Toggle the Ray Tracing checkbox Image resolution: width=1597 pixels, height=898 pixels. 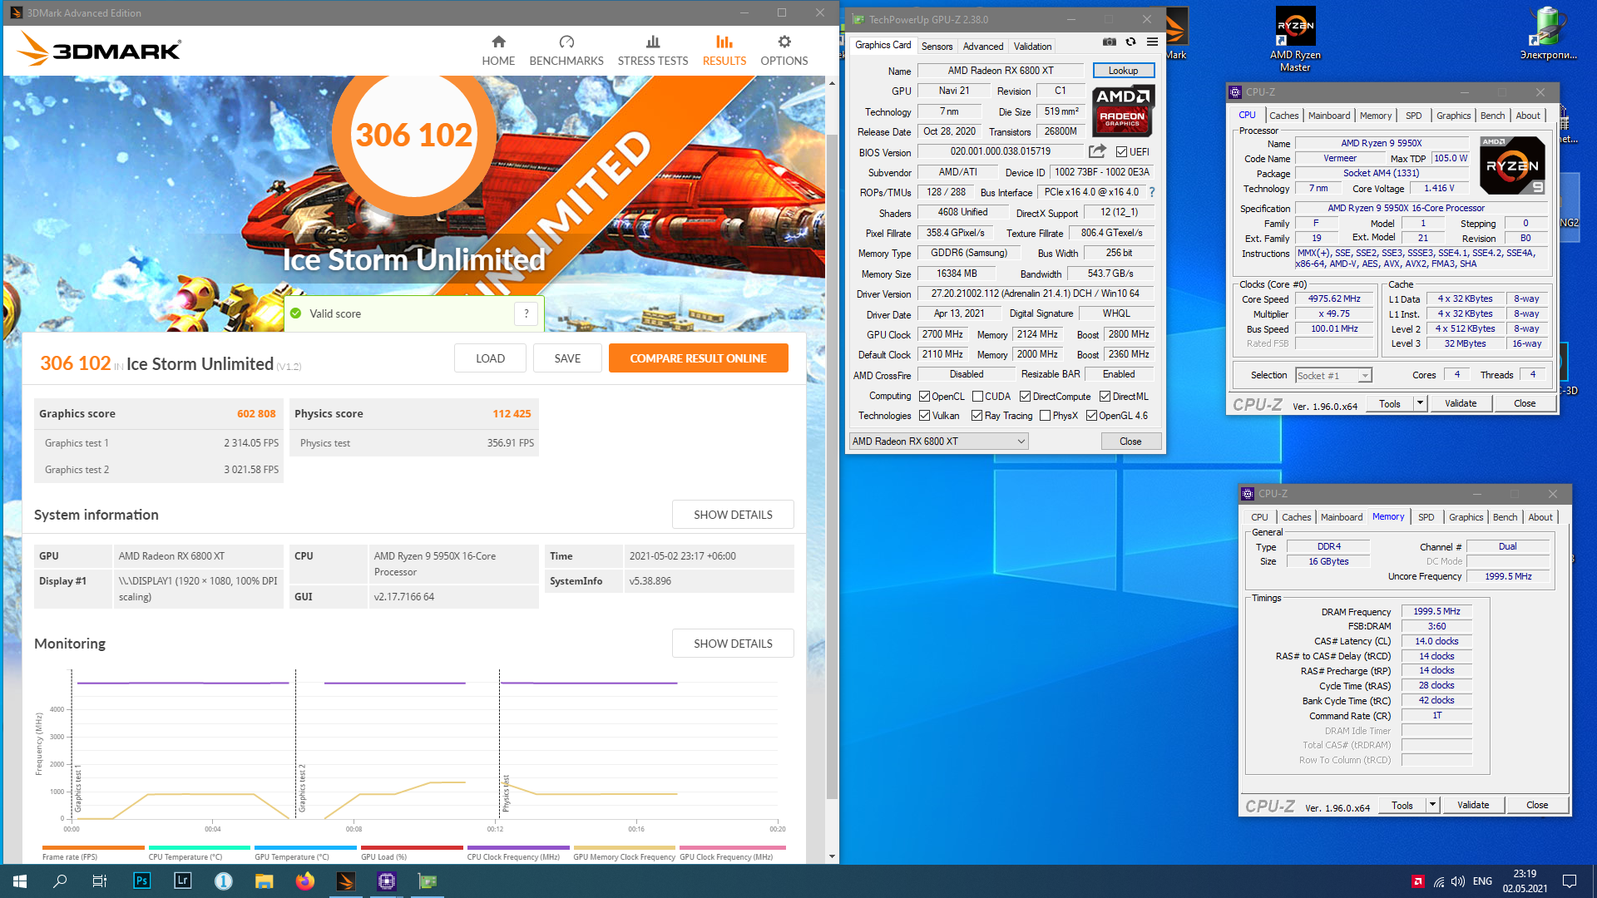[x=976, y=416]
